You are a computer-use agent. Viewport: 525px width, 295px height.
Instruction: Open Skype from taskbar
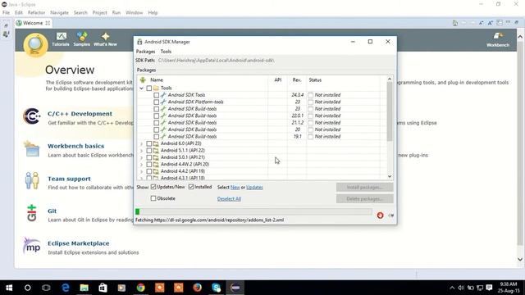(x=217, y=288)
